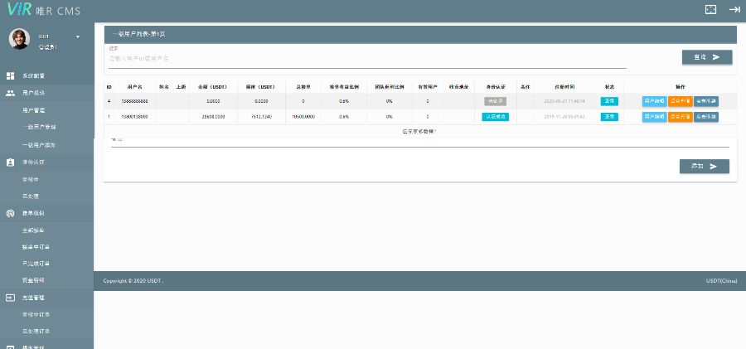
Task: Click the user search input field
Action: pyautogui.click(x=366, y=60)
